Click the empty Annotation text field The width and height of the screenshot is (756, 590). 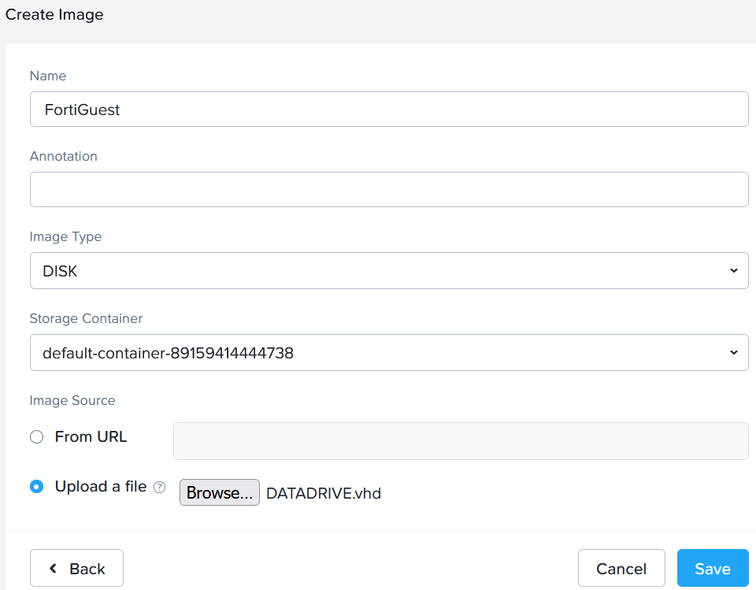click(389, 189)
